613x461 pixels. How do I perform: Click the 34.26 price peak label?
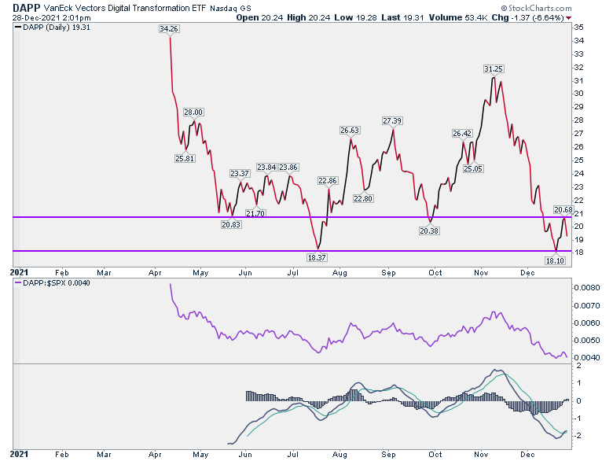tap(169, 28)
